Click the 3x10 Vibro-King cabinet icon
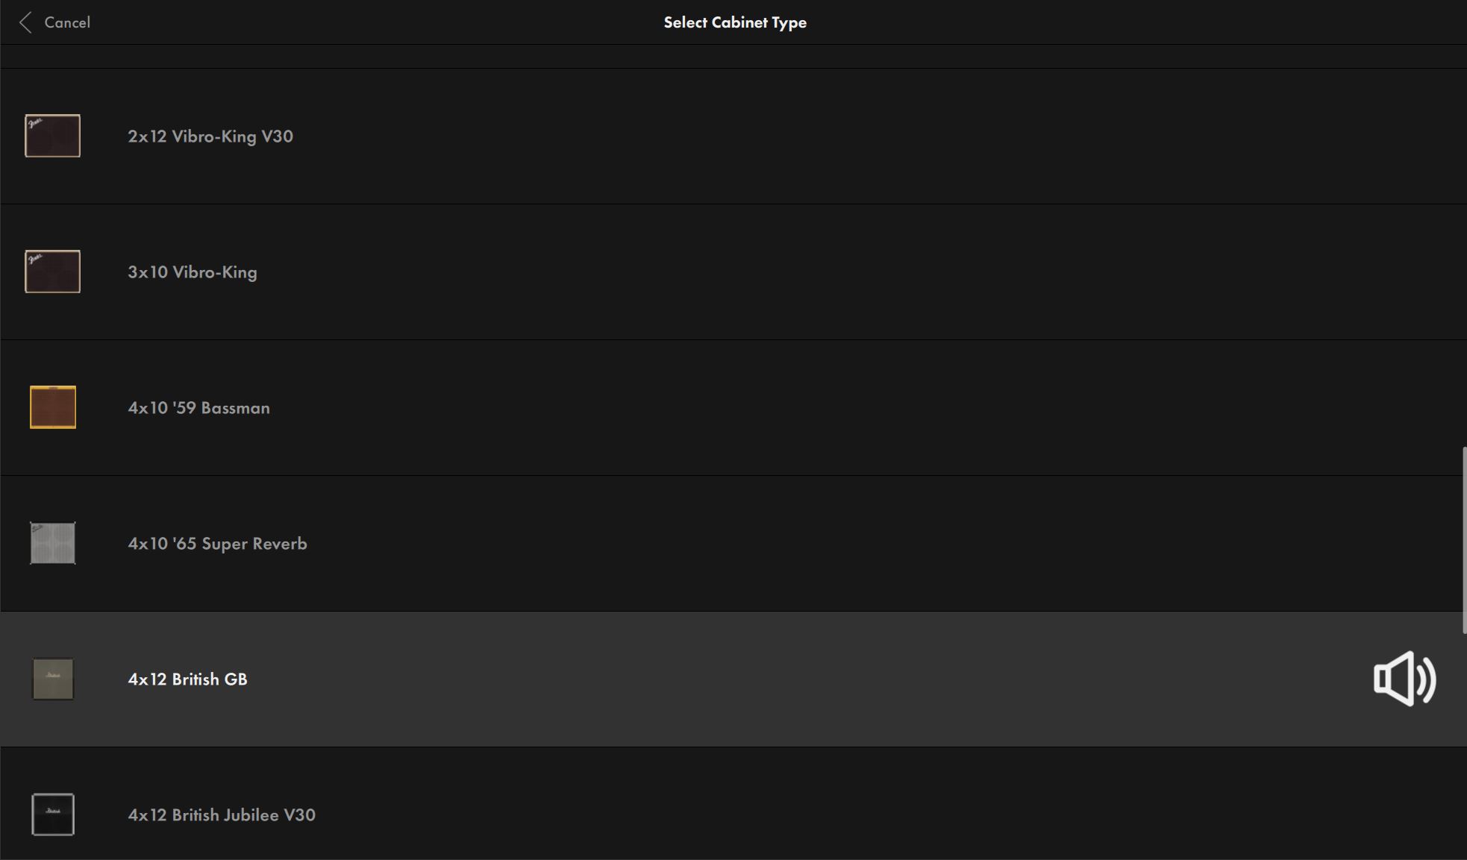Screen dimensions: 1467x860 52,272
